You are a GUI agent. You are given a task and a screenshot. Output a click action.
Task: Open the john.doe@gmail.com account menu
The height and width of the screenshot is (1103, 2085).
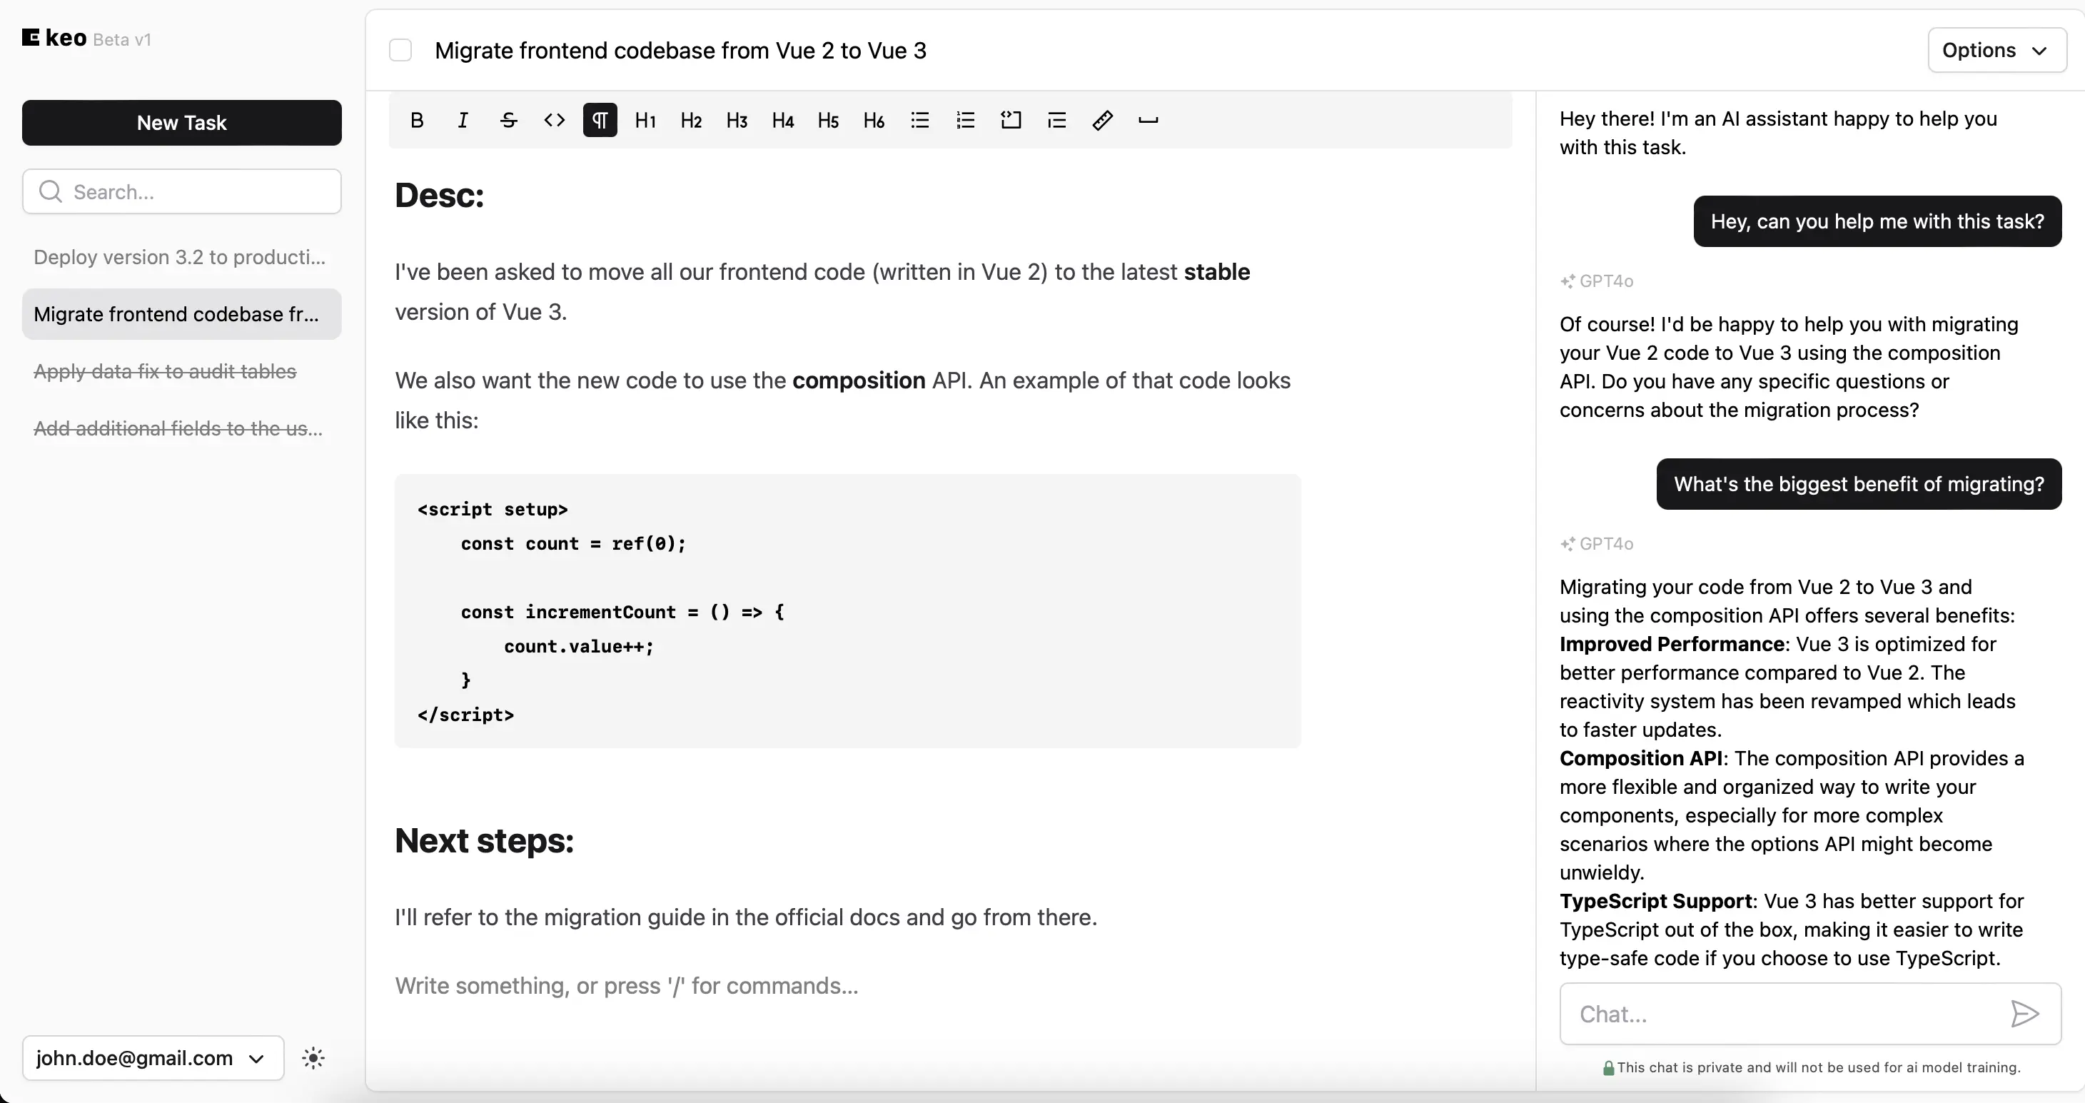153,1059
